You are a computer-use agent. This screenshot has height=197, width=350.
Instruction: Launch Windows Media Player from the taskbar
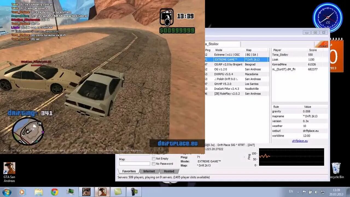tap(22, 192)
